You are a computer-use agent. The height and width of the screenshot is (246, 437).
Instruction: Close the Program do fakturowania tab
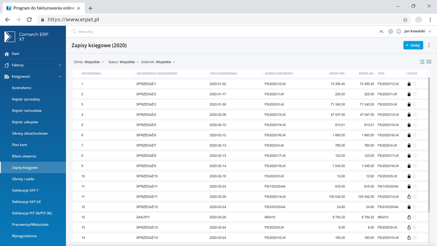pyautogui.click(x=79, y=8)
